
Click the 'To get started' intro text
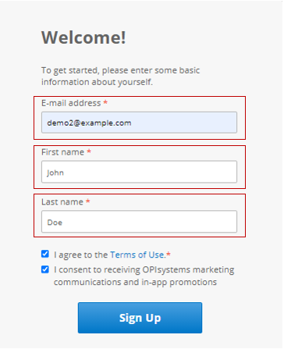click(x=120, y=76)
